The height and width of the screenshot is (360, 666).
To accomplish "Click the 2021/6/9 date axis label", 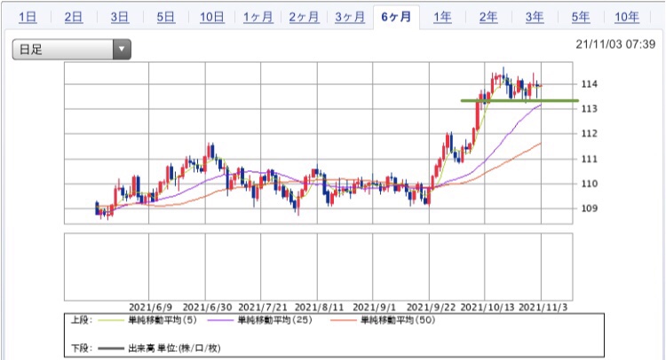I will pyautogui.click(x=150, y=308).
